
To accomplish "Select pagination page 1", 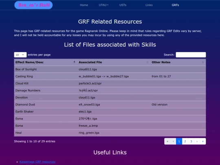I will pyautogui.click(x=179, y=141).
